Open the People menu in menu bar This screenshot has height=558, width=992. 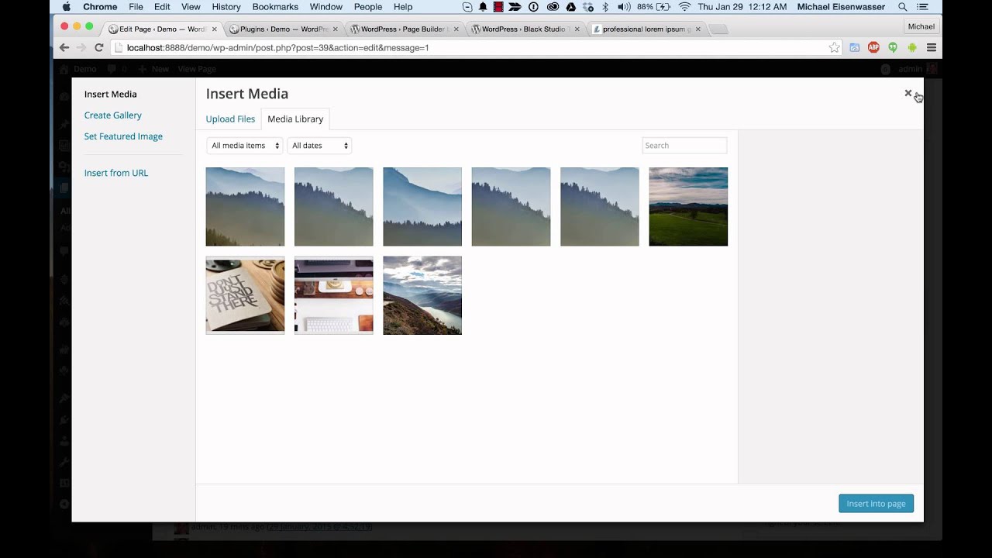coord(368,7)
